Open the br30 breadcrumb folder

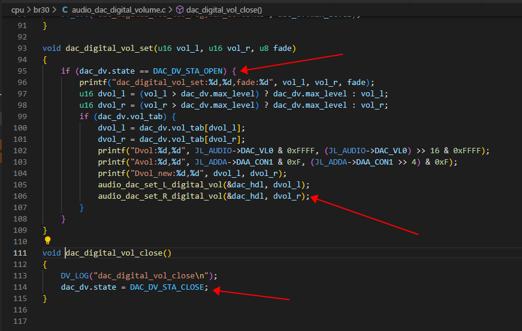(x=41, y=10)
